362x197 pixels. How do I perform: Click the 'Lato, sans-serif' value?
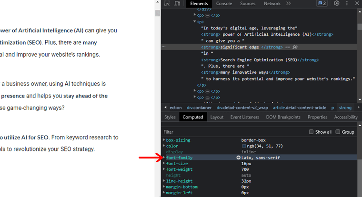[261, 158]
